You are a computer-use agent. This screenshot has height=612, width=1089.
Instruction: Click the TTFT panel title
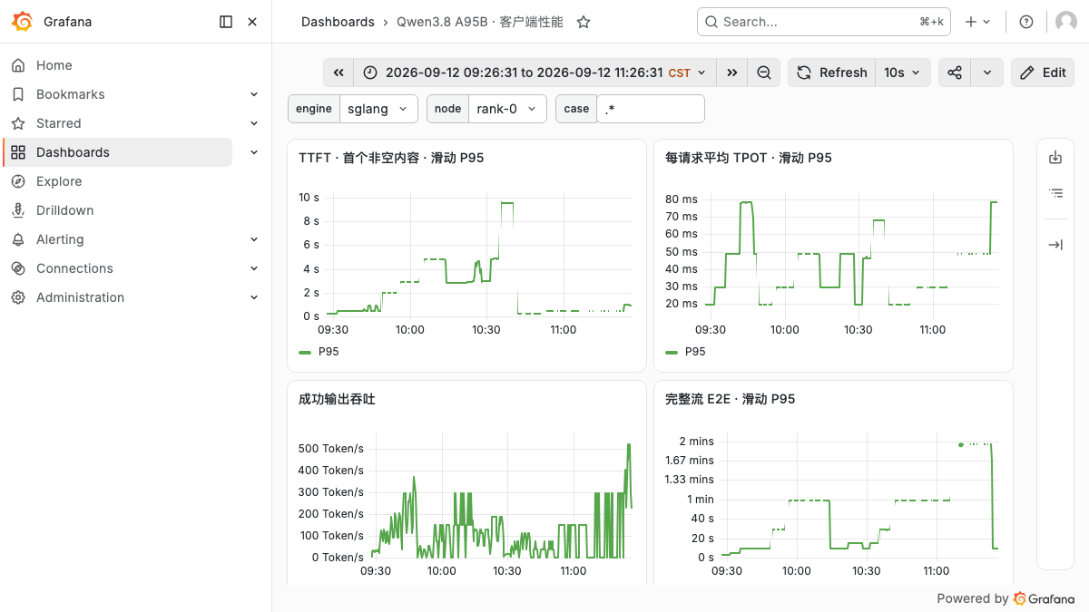point(391,158)
